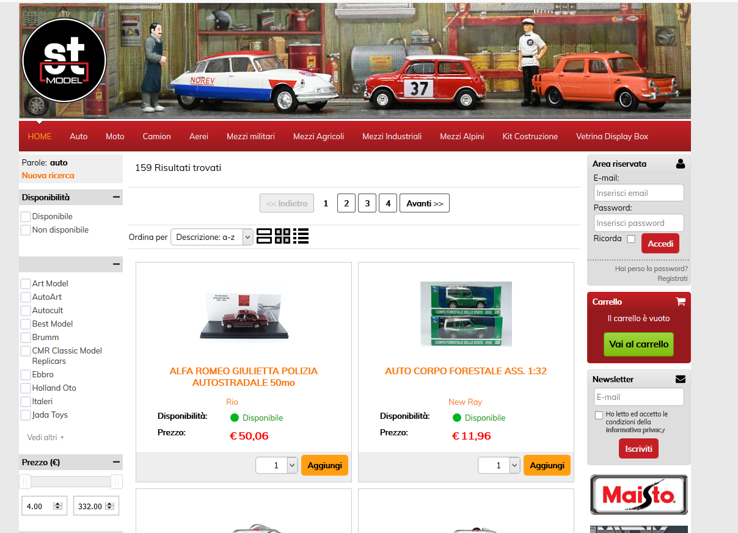Switch to single-column list view icon
The width and height of the screenshot is (738, 533).
[264, 236]
